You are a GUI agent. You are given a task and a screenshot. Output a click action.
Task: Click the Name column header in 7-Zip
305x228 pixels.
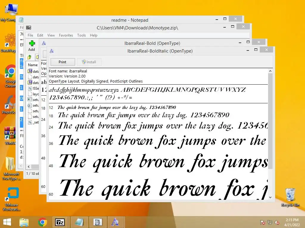point(33,65)
